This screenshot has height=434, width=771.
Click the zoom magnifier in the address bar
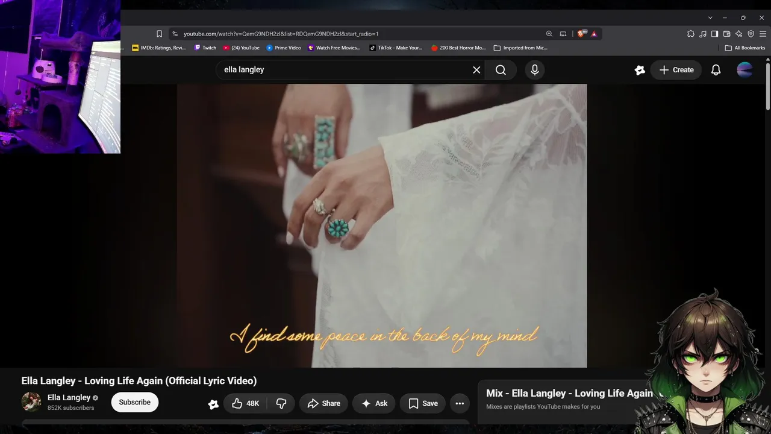(549, 34)
